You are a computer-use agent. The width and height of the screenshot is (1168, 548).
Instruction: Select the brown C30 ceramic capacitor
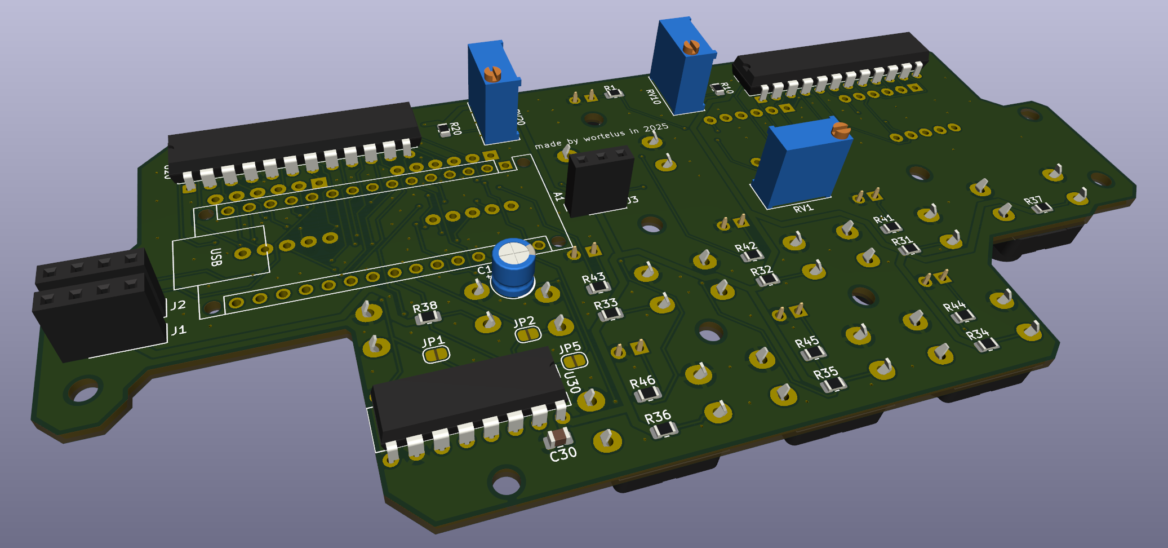coord(558,437)
